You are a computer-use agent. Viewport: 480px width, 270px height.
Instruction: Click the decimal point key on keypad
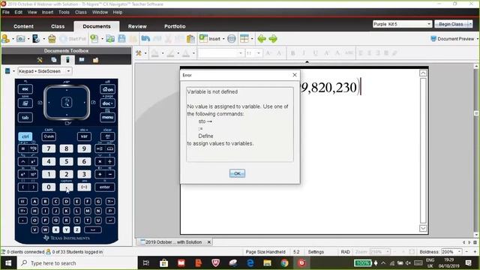[x=67, y=187]
